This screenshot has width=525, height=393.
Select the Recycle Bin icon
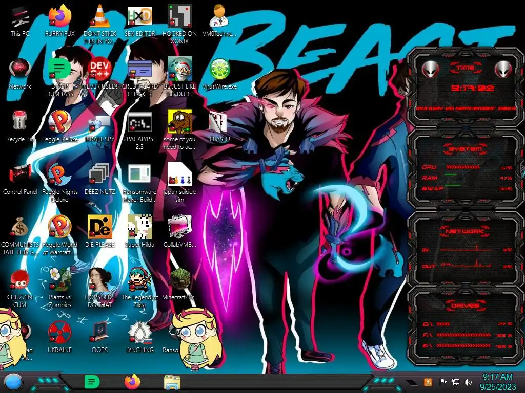click(20, 127)
